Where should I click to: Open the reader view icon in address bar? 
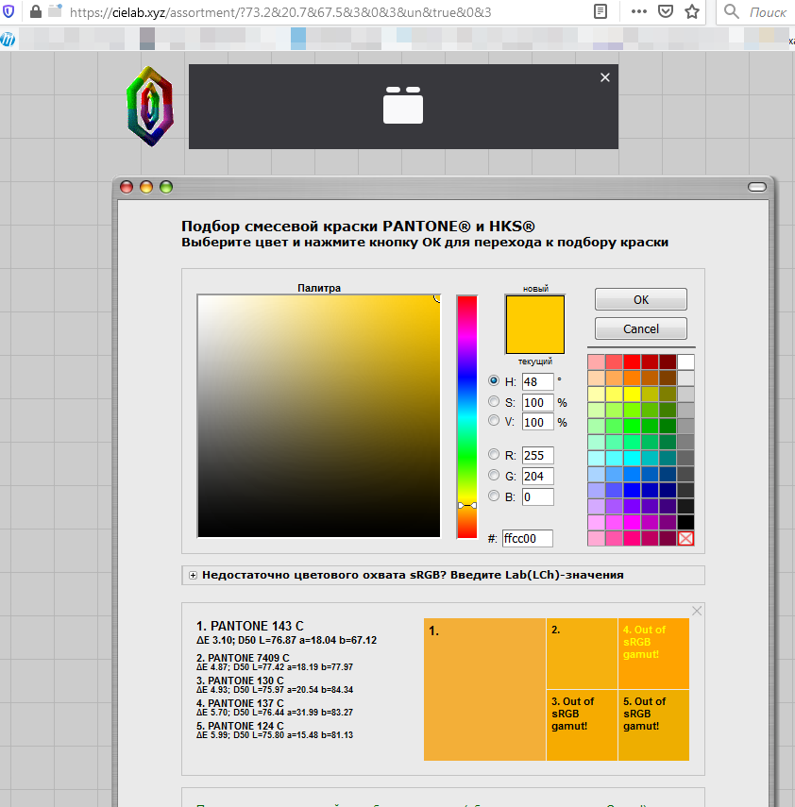(x=600, y=13)
